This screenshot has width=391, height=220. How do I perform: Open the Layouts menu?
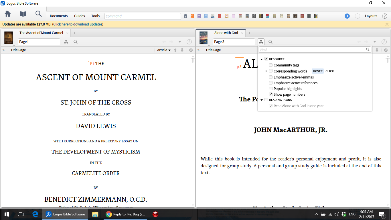coord(371,16)
